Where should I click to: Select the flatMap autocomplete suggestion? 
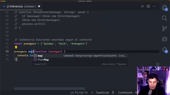[80, 60]
